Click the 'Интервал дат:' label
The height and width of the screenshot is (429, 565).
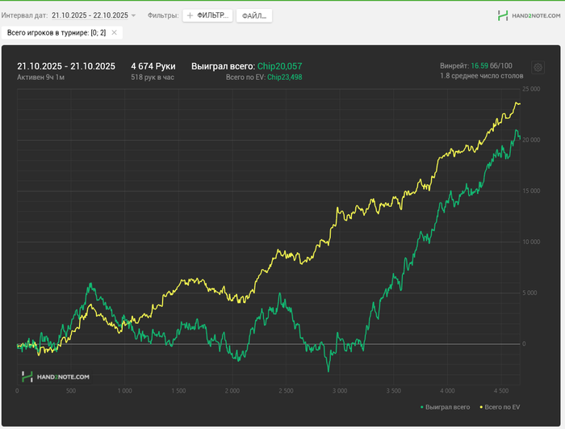coord(24,15)
